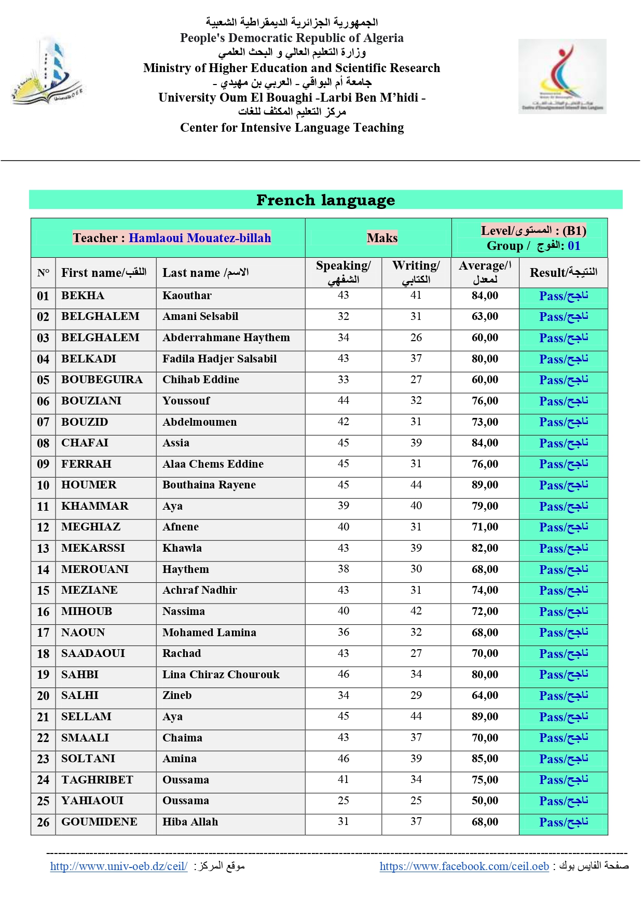Click average 63,00 for Amani Selsabil
The height and width of the screenshot is (910, 644).
click(485, 316)
